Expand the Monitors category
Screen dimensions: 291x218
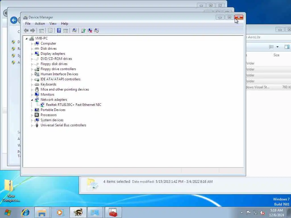click(x=32, y=95)
